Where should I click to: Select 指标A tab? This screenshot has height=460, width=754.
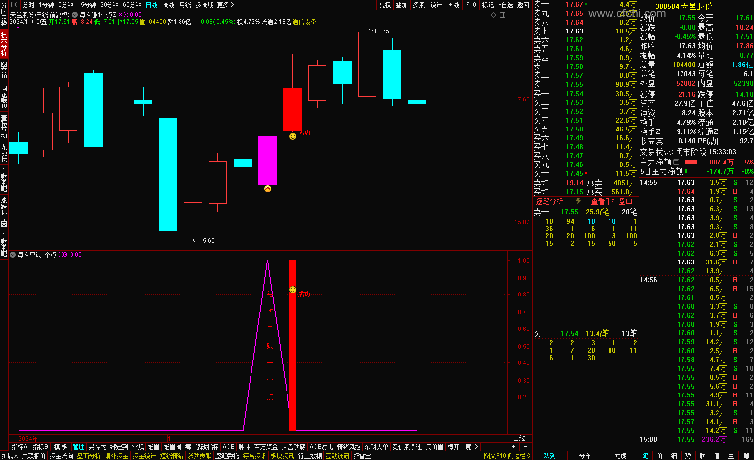coord(20,447)
